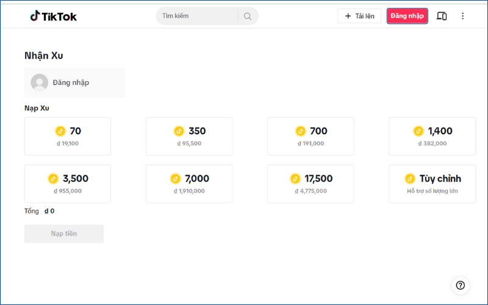Click the Nạp tiền recharge button
The image size is (488, 305).
64,234
